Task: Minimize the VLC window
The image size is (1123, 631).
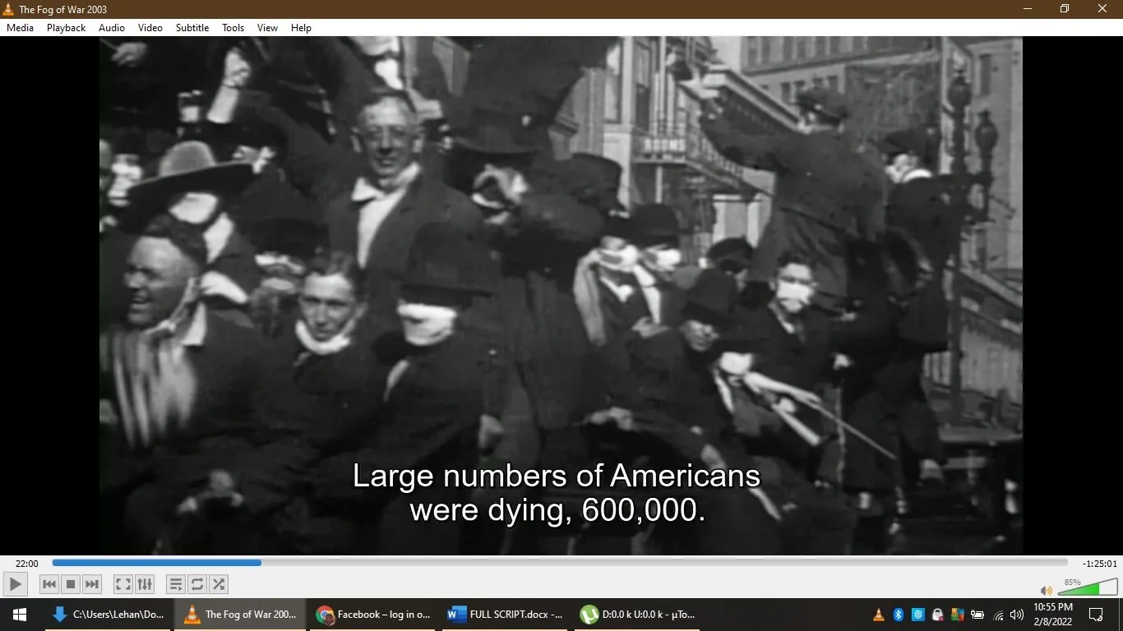Action: tap(1027, 9)
